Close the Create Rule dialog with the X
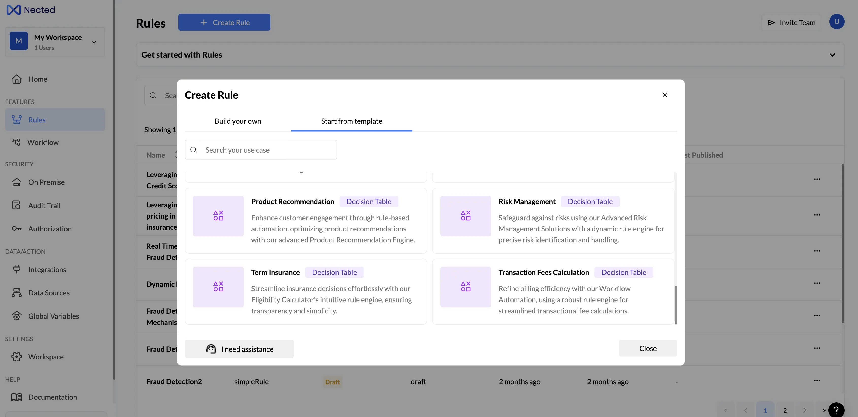This screenshot has width=858, height=417. (664, 95)
